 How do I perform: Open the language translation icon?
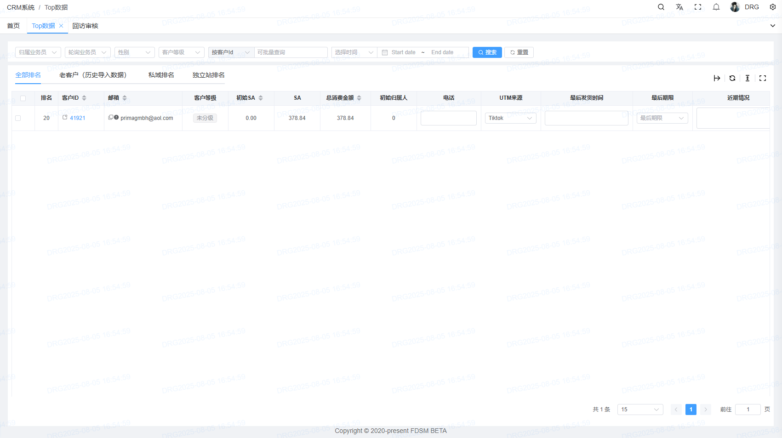pyautogui.click(x=679, y=7)
